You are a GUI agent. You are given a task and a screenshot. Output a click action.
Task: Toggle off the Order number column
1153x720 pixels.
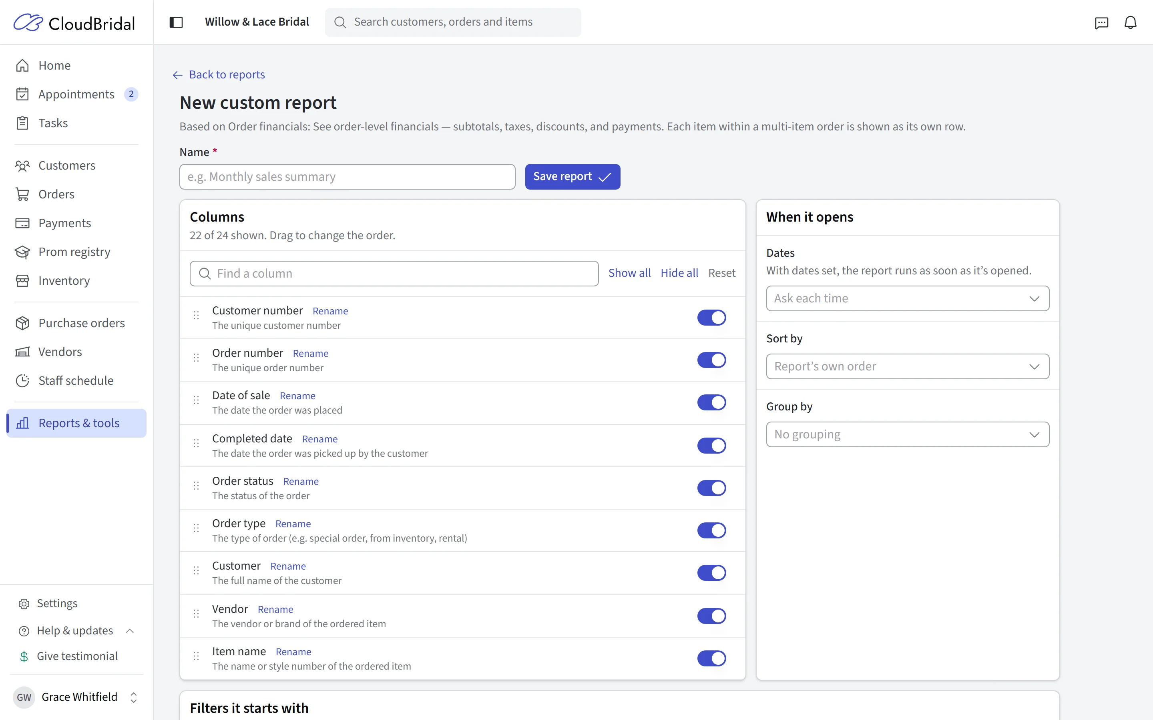711,360
